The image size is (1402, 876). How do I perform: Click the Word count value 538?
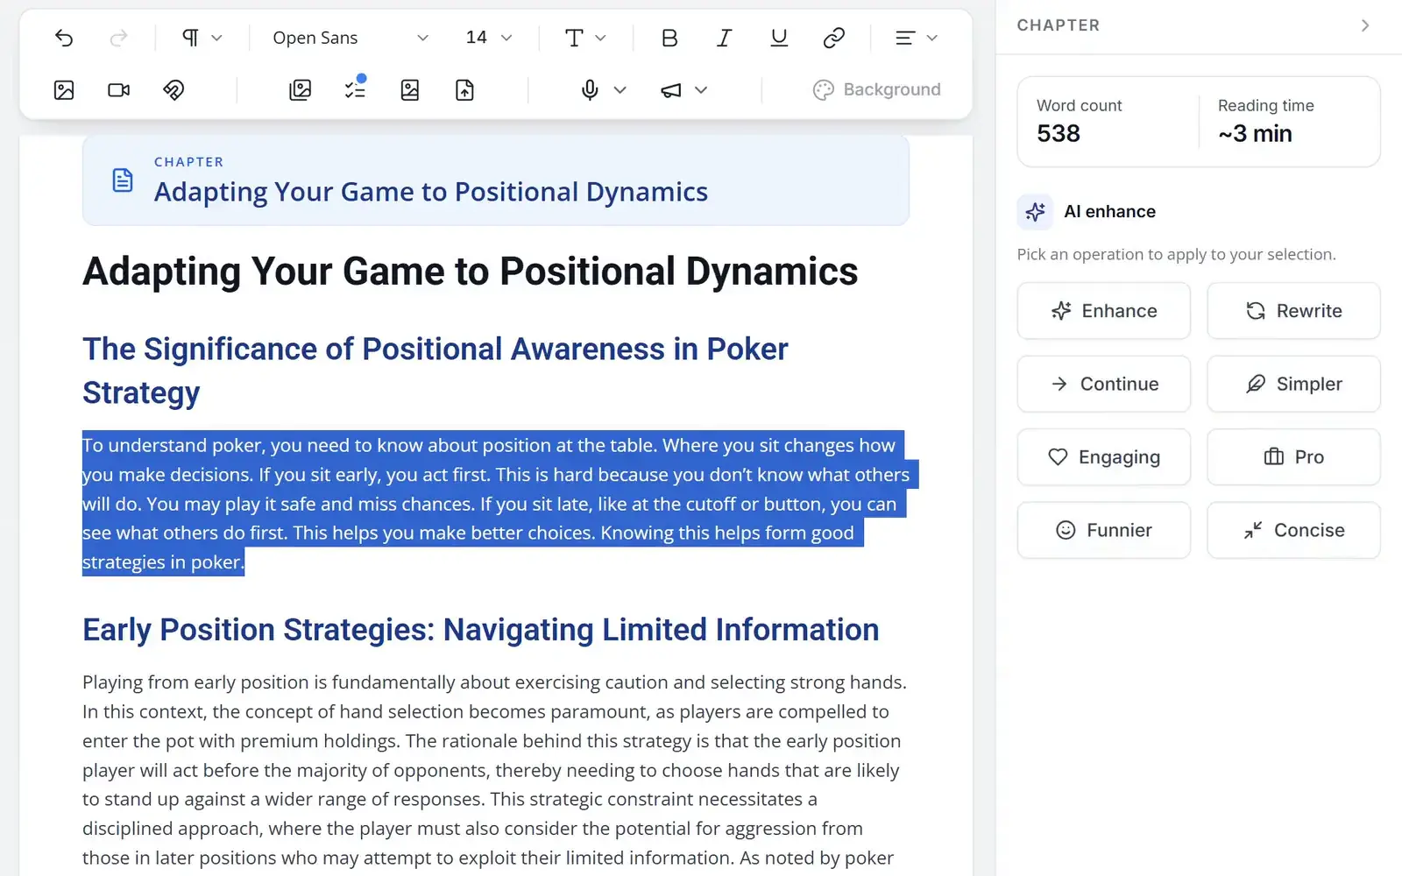pyautogui.click(x=1059, y=134)
